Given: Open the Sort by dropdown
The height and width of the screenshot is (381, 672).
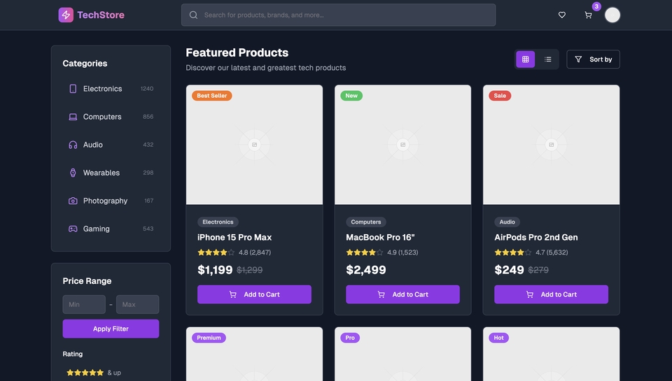Looking at the screenshot, I should click(x=593, y=59).
